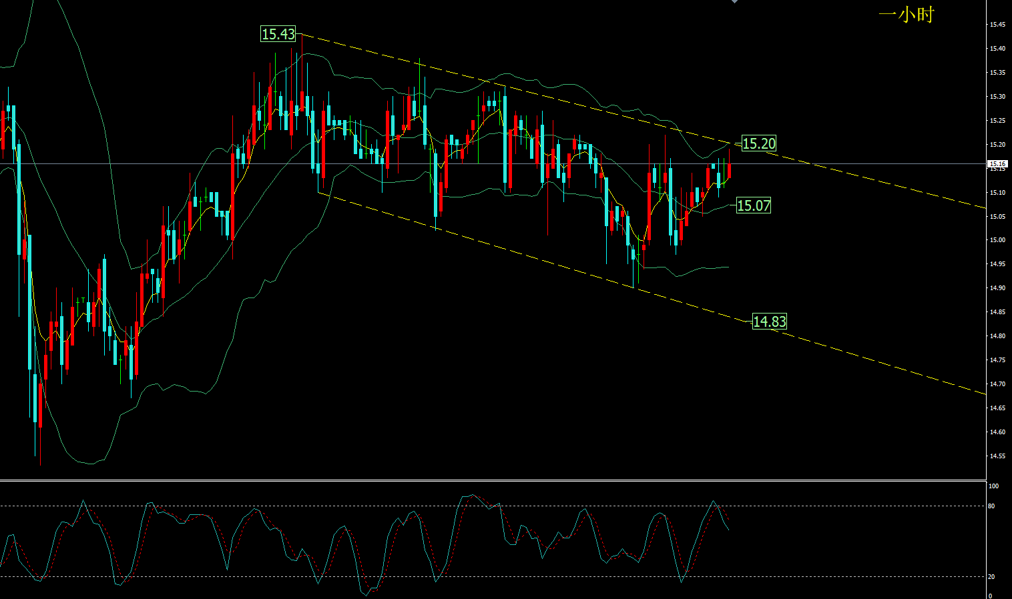Click the 15.25 tick on the price axis

tap(997, 121)
